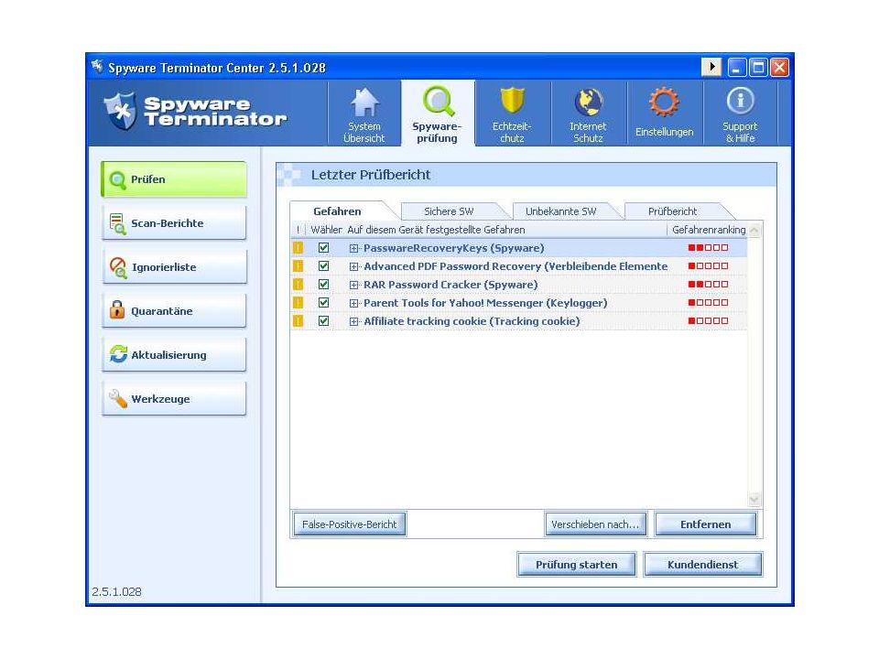Open the Echtzeitschutz shield icon
Image resolution: width=879 pixels, height=659 pixels.
tap(512, 102)
